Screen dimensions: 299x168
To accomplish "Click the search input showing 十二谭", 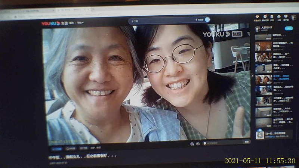I will (162, 21).
